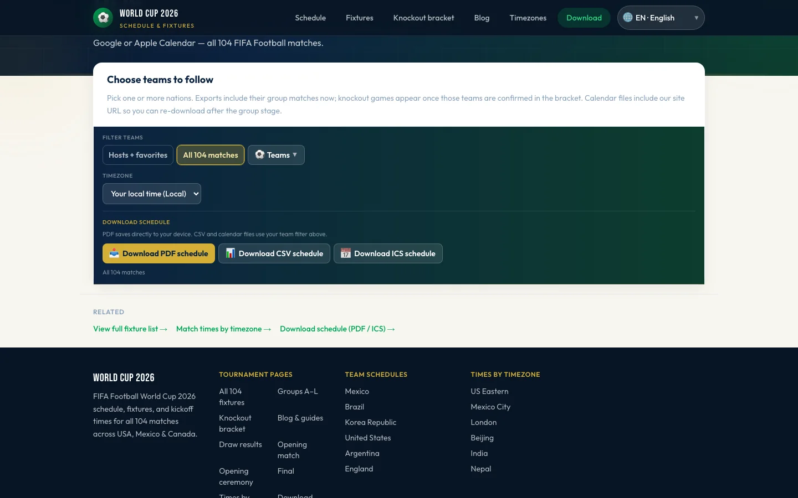
Task: Click the CSV chart icon
Action: click(230, 253)
